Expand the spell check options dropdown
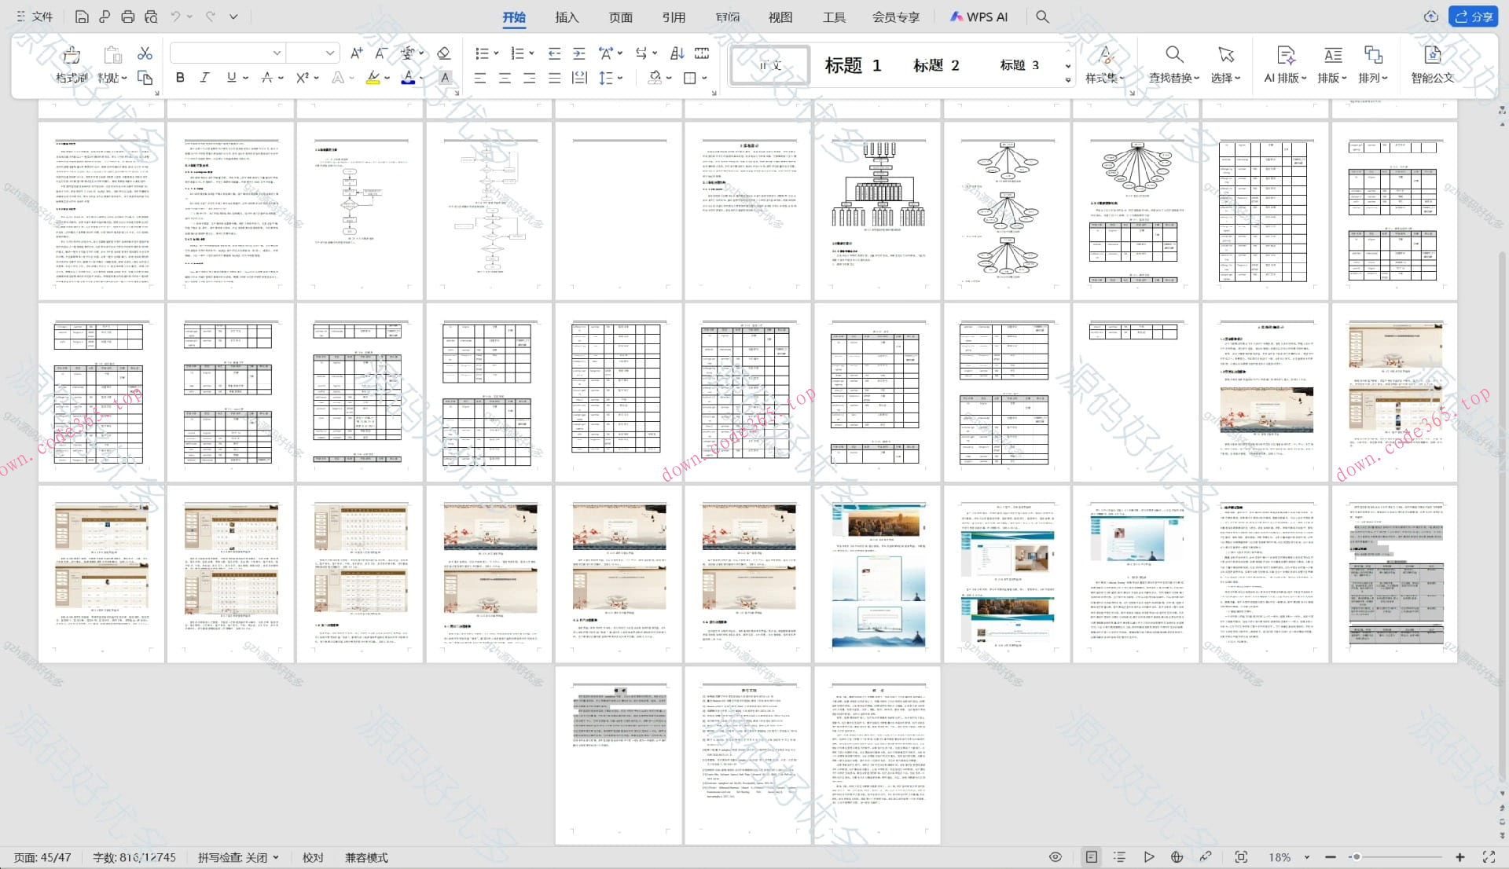 [x=276, y=858]
